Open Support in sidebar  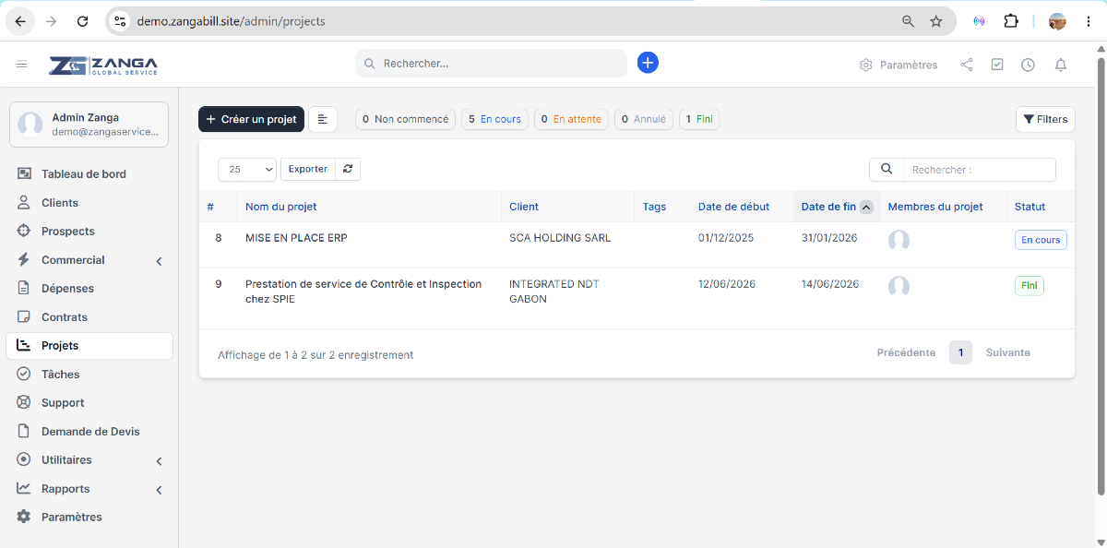click(89, 402)
